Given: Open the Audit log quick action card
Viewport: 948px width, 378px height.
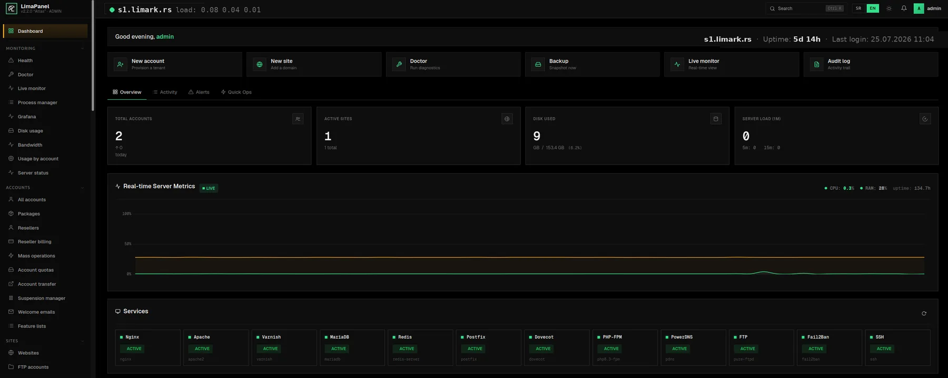Looking at the screenshot, I should [871, 64].
